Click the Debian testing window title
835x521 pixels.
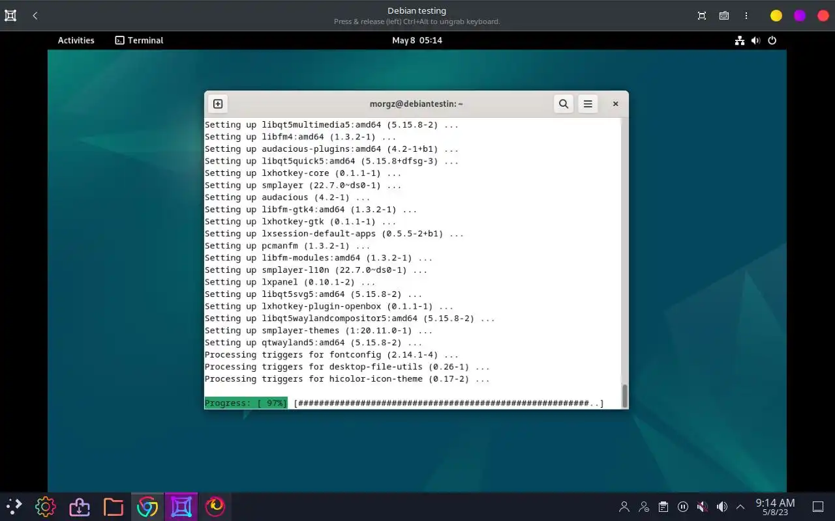pos(417,10)
